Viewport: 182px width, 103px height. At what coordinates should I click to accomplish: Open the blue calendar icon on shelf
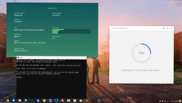tap(50, 100)
